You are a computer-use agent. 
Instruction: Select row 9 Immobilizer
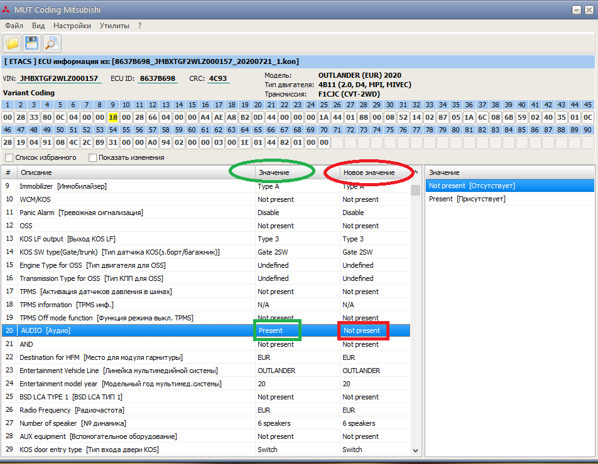(206, 186)
